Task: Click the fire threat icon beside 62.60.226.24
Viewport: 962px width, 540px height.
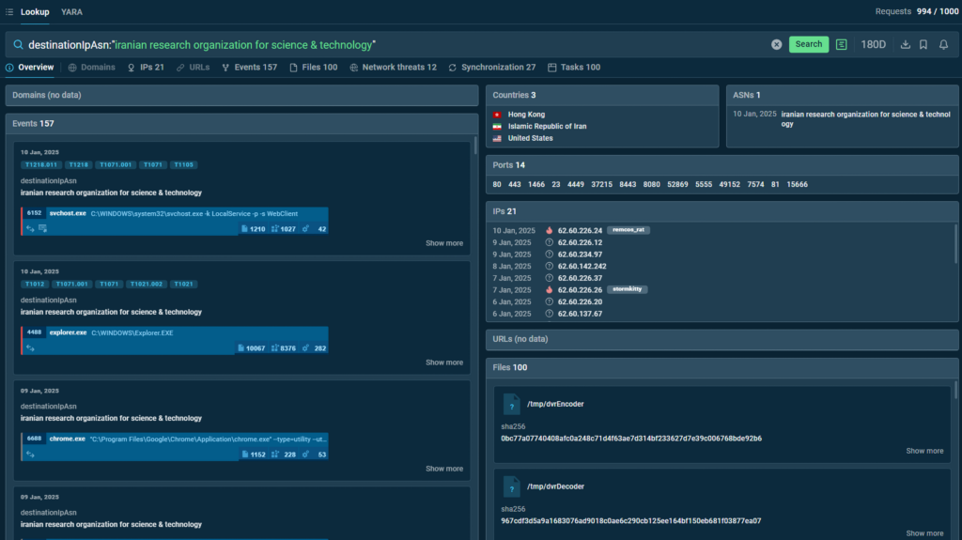Action: point(549,230)
